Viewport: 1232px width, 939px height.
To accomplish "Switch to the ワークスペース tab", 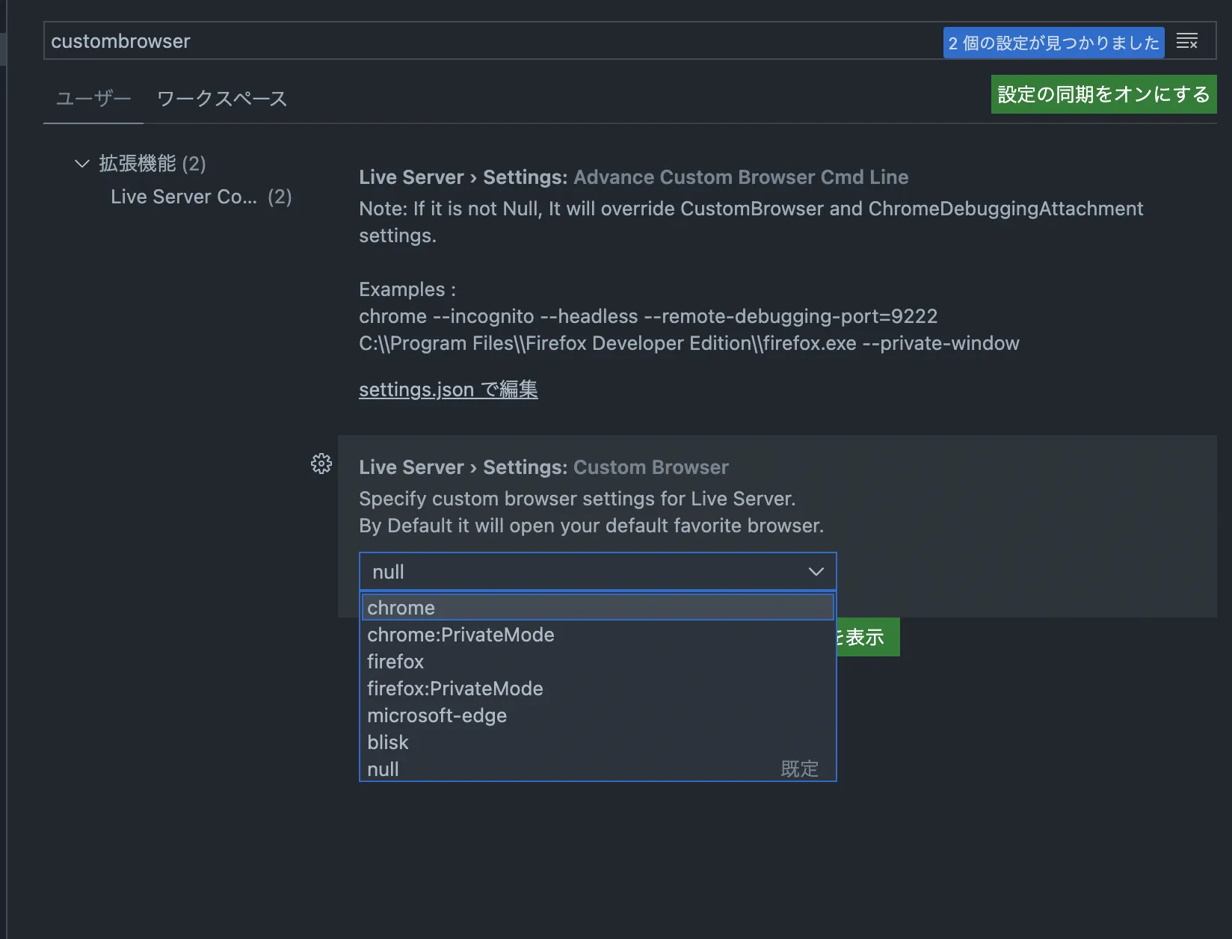I will click(222, 99).
